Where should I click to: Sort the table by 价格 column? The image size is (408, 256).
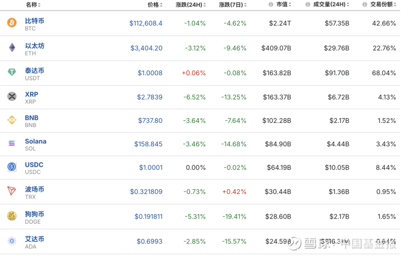155,5
